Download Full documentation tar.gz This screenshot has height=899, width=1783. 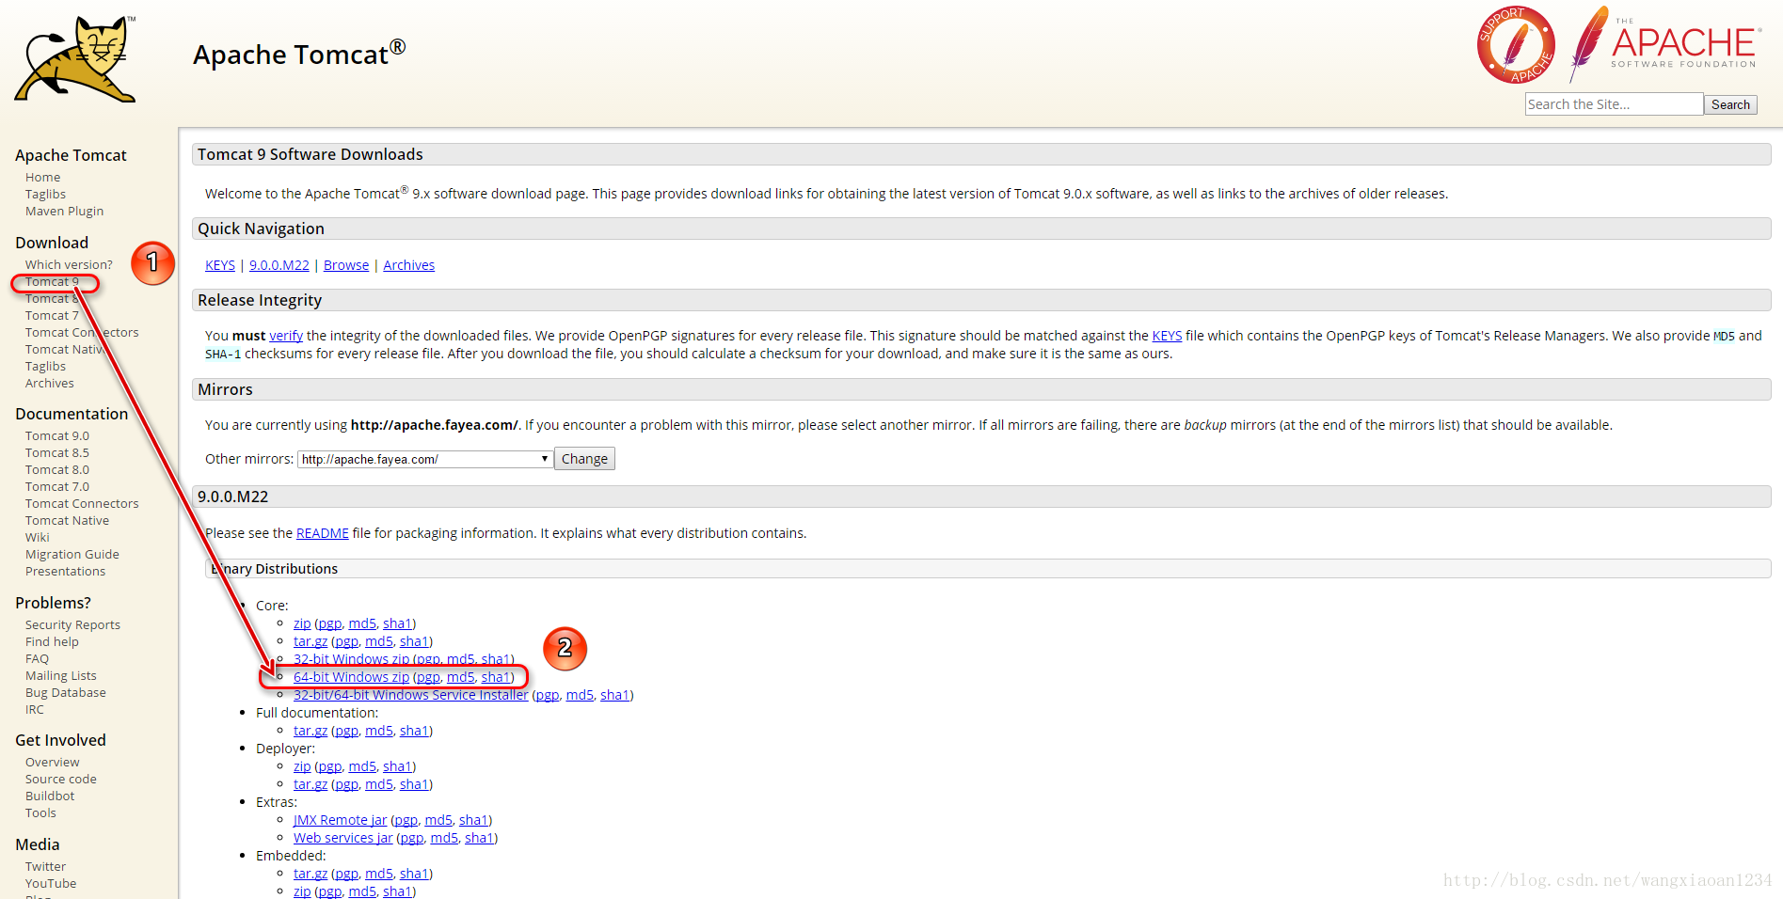pos(310,731)
